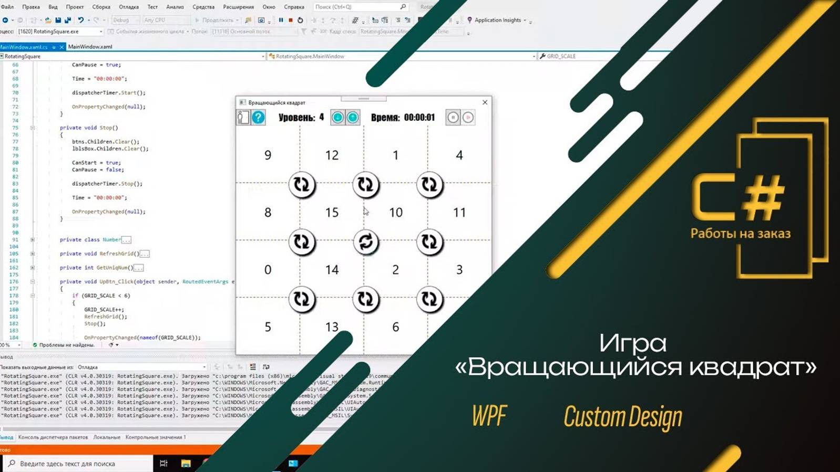Click the Windows taskbar search field
840x472 pixels.
click(78, 464)
